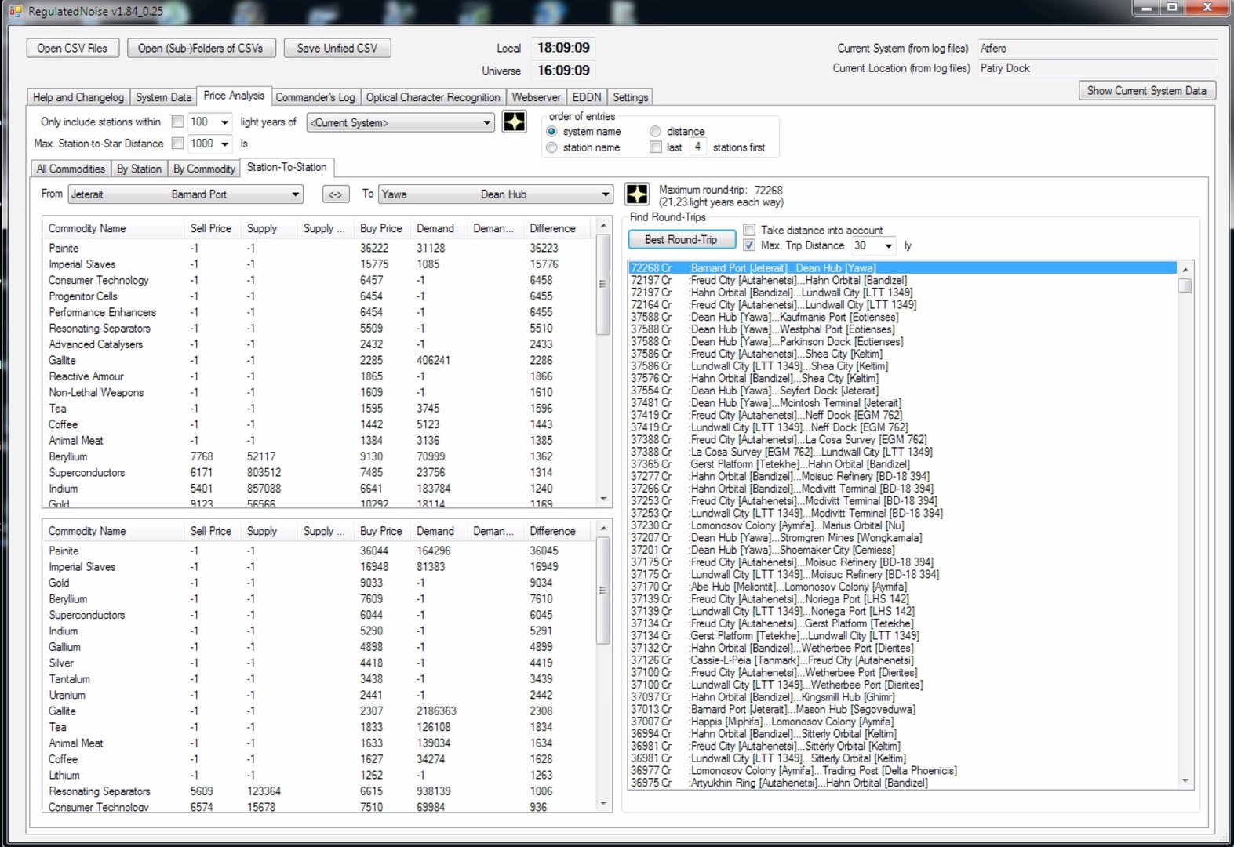Open Max Trip Distance 30 ly dropdown

coord(888,246)
